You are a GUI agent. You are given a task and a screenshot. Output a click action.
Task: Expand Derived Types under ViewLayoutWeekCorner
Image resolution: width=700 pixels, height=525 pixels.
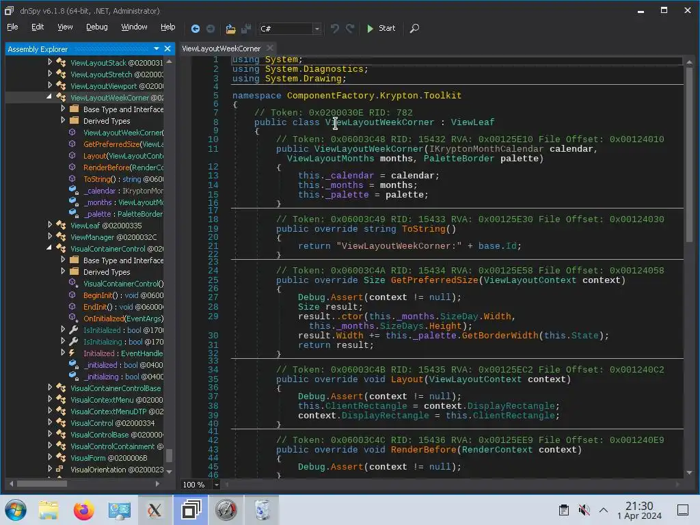(x=63, y=121)
